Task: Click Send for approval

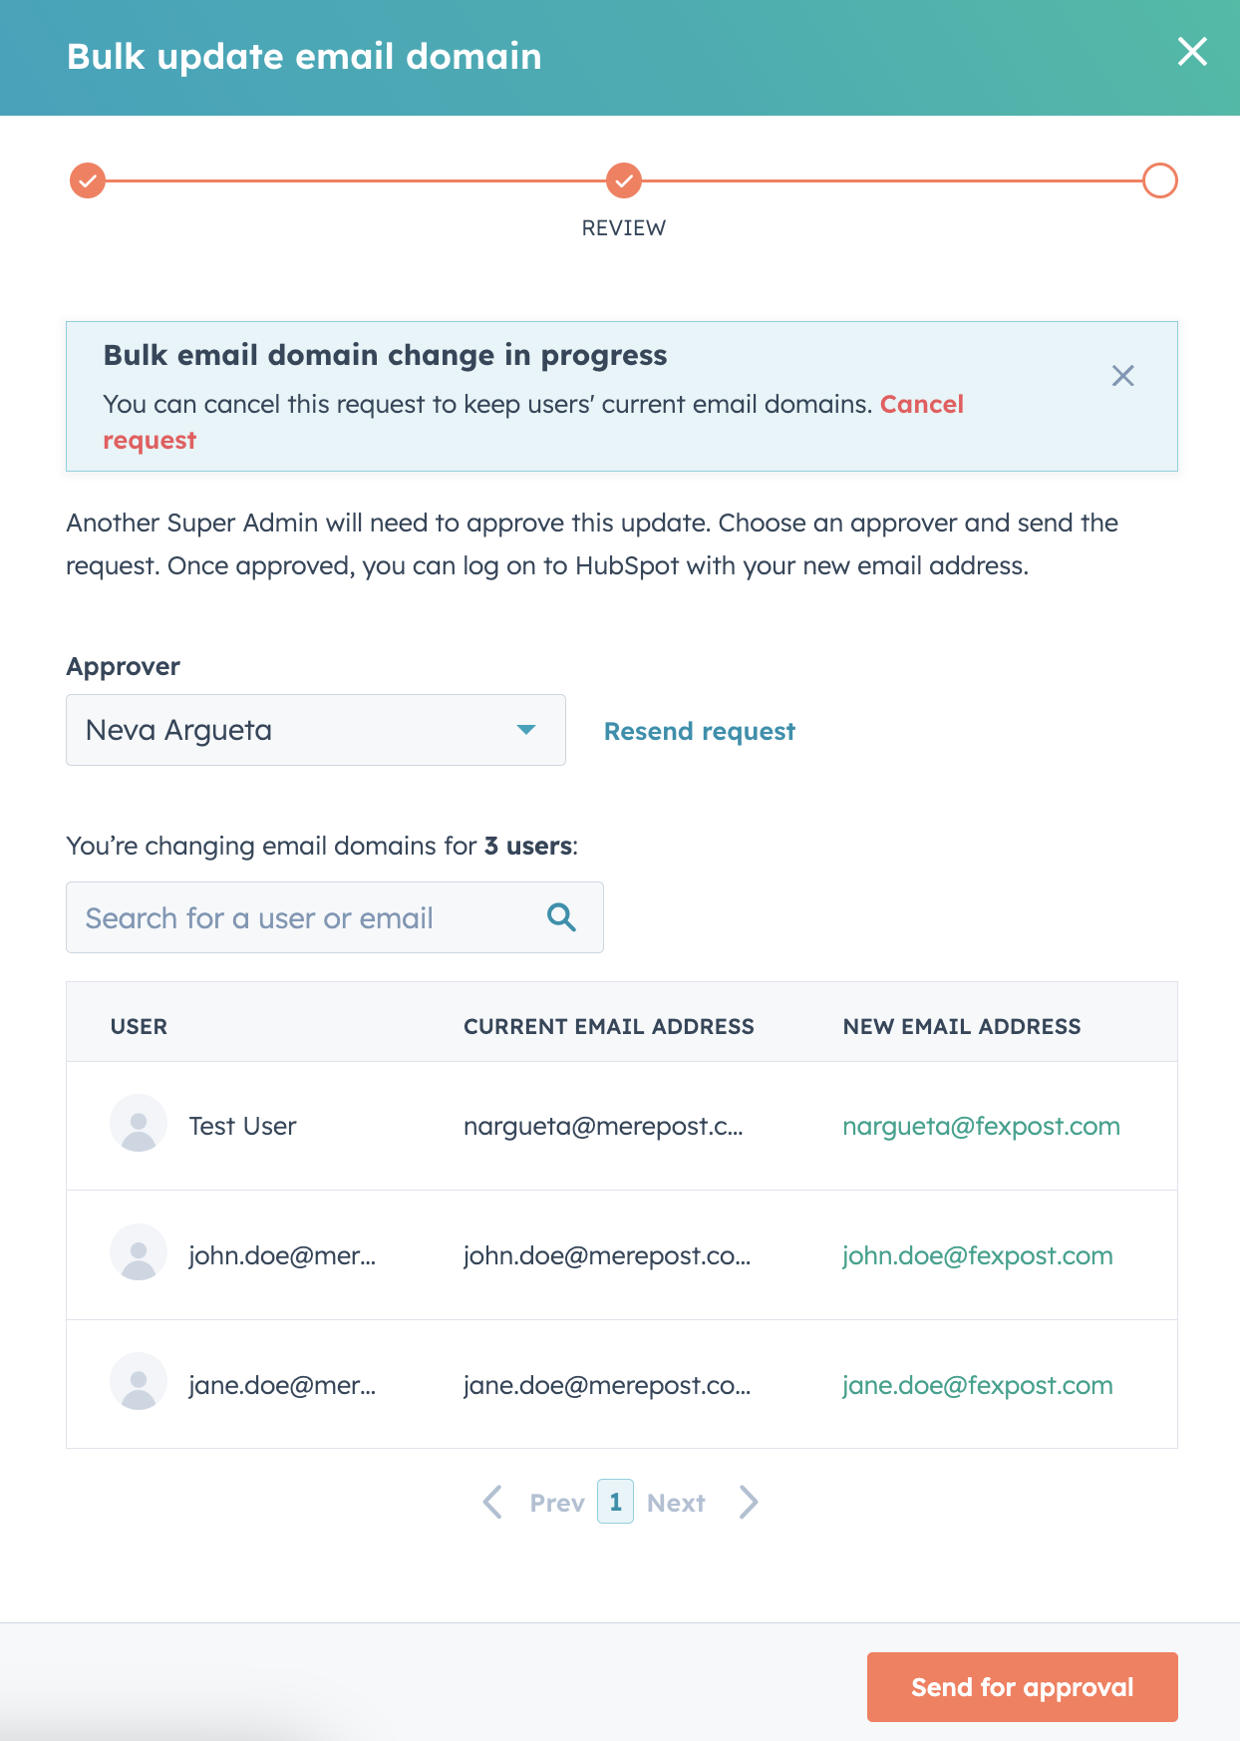Action: (1022, 1686)
